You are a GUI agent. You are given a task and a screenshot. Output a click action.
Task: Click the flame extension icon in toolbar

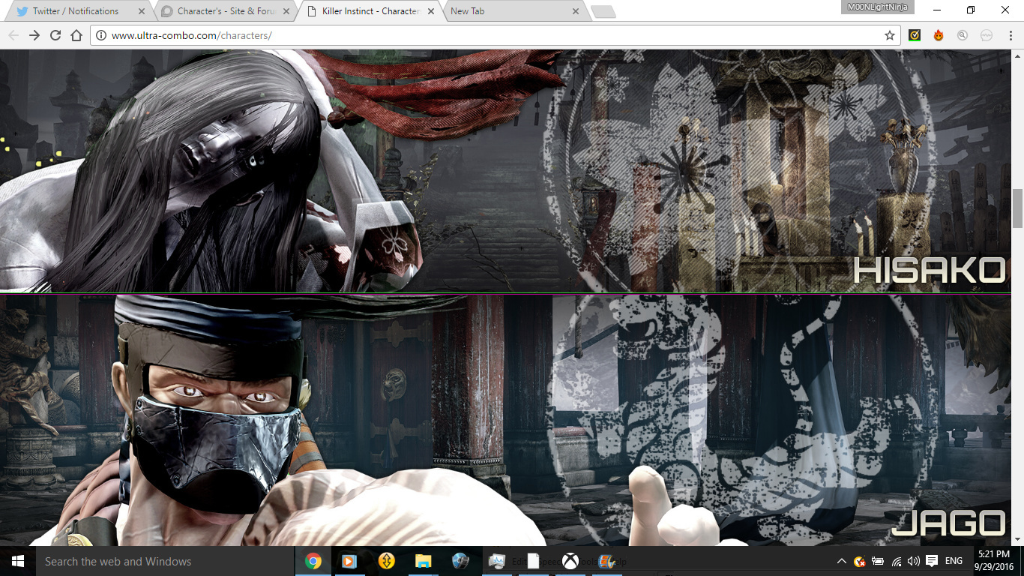coord(939,35)
